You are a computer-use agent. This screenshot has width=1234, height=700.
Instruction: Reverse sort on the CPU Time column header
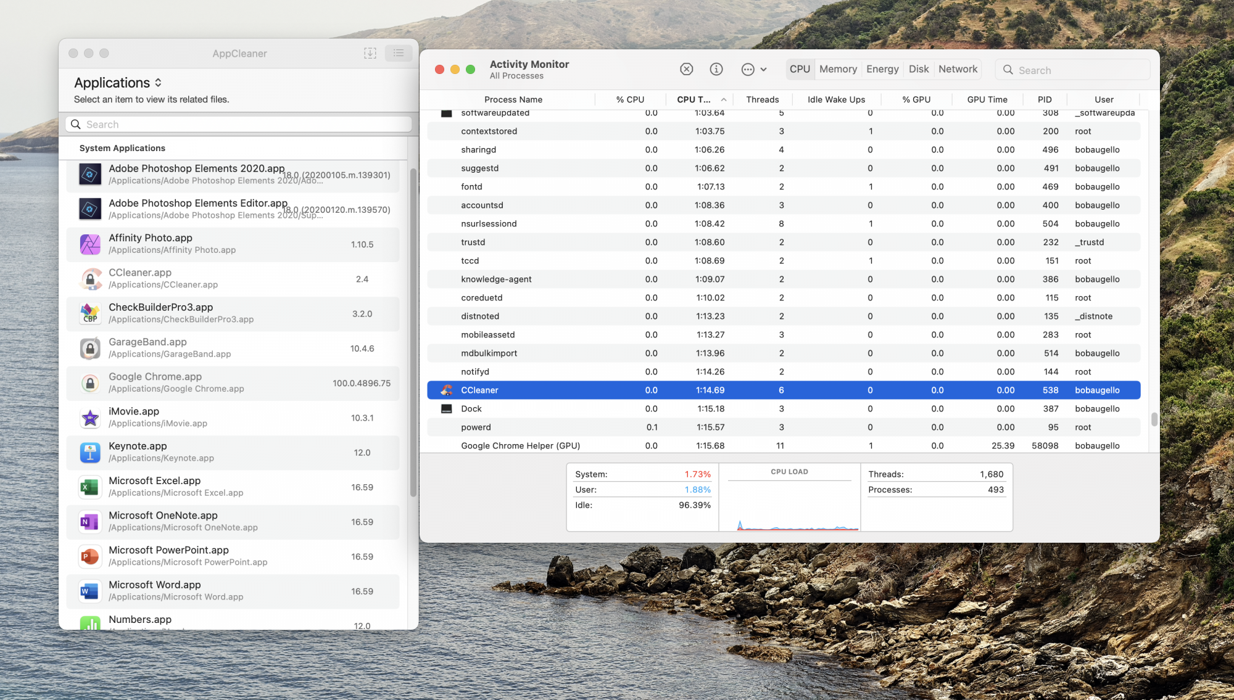[x=701, y=99]
